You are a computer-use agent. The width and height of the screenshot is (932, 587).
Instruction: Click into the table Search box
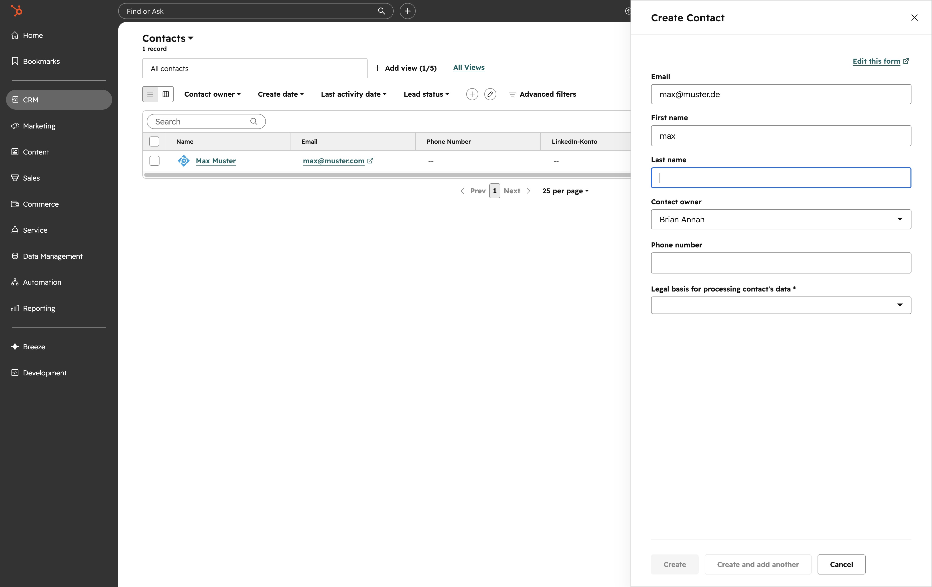(206, 121)
